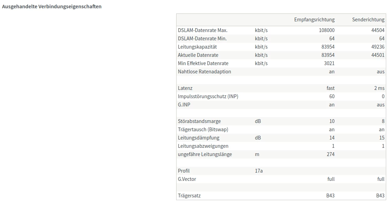
Task: Select the 'Impulsstörungsschutz (INP)' label
Action: point(208,96)
